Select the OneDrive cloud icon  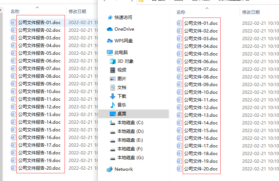point(110,29)
